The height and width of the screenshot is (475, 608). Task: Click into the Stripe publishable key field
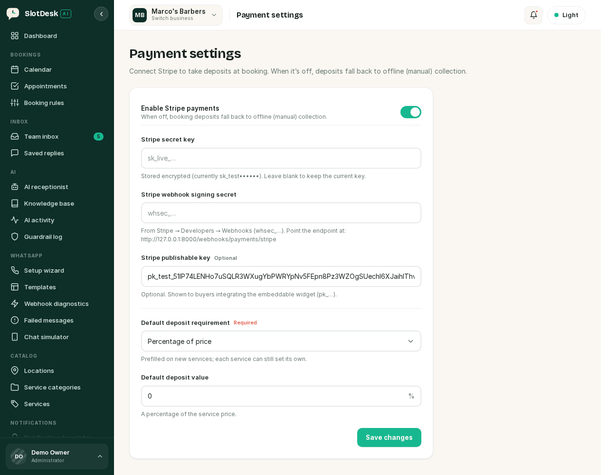click(281, 276)
